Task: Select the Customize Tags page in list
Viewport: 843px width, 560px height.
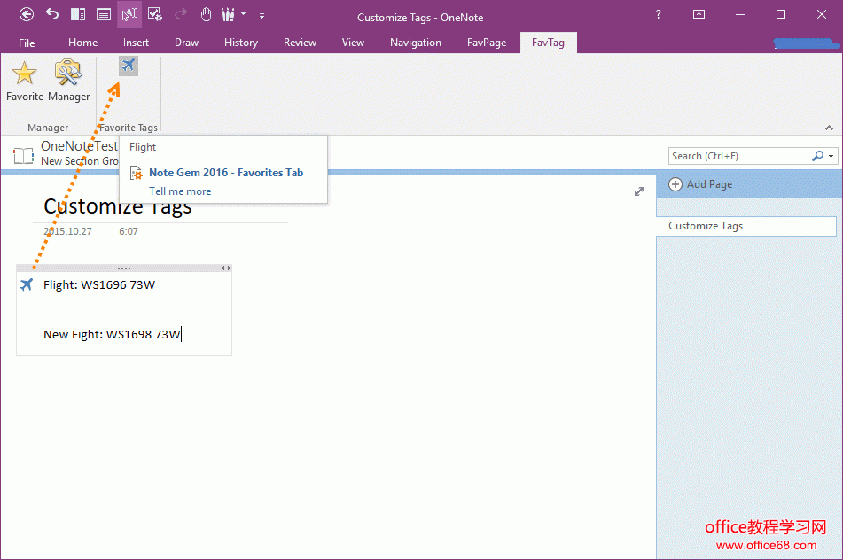Action: click(745, 226)
